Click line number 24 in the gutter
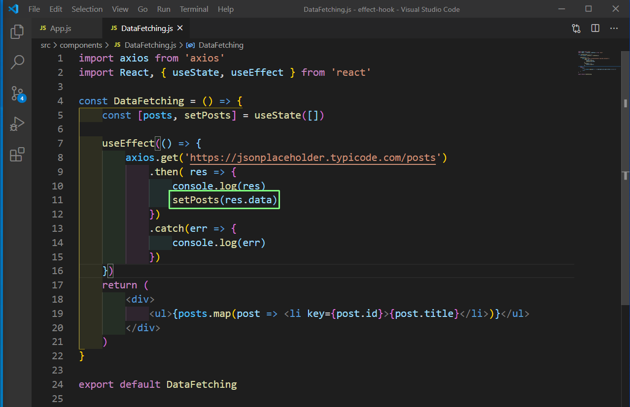The height and width of the screenshot is (407, 630). click(x=57, y=384)
